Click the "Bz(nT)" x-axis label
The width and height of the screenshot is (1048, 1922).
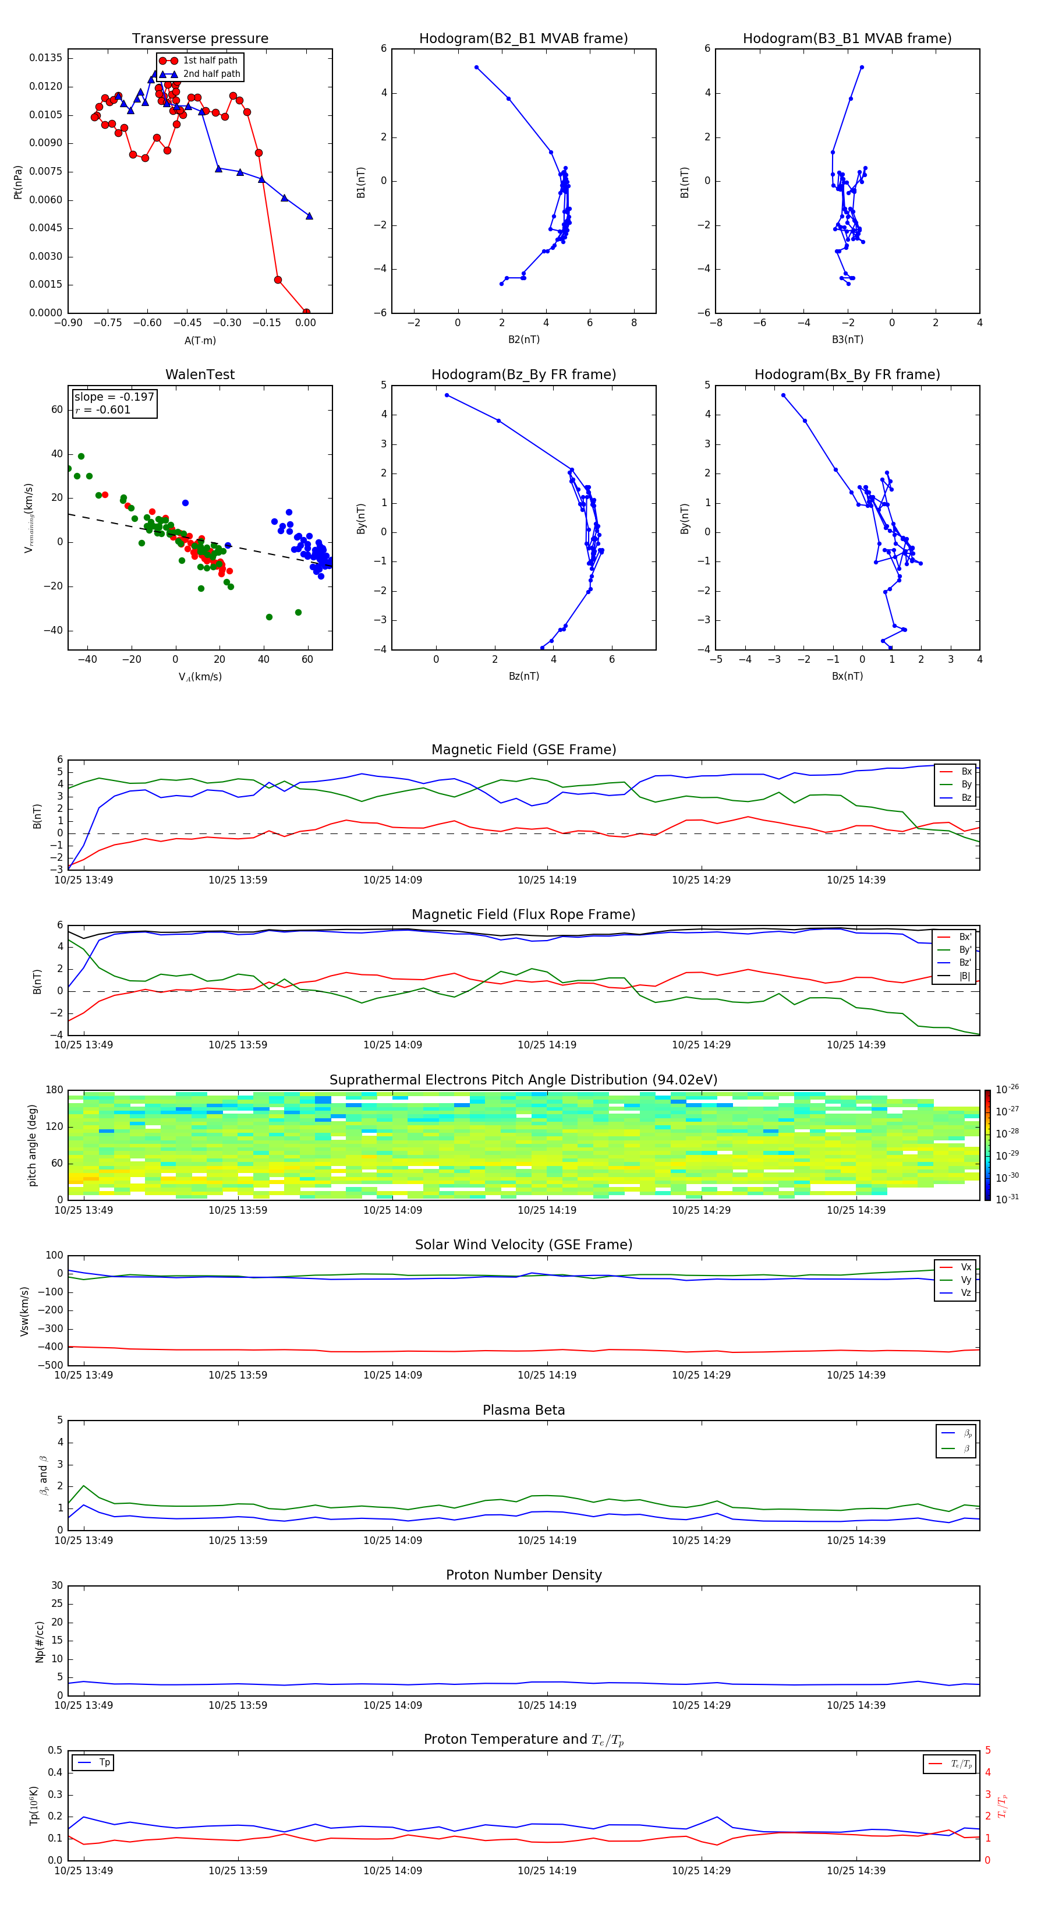pos(523,676)
